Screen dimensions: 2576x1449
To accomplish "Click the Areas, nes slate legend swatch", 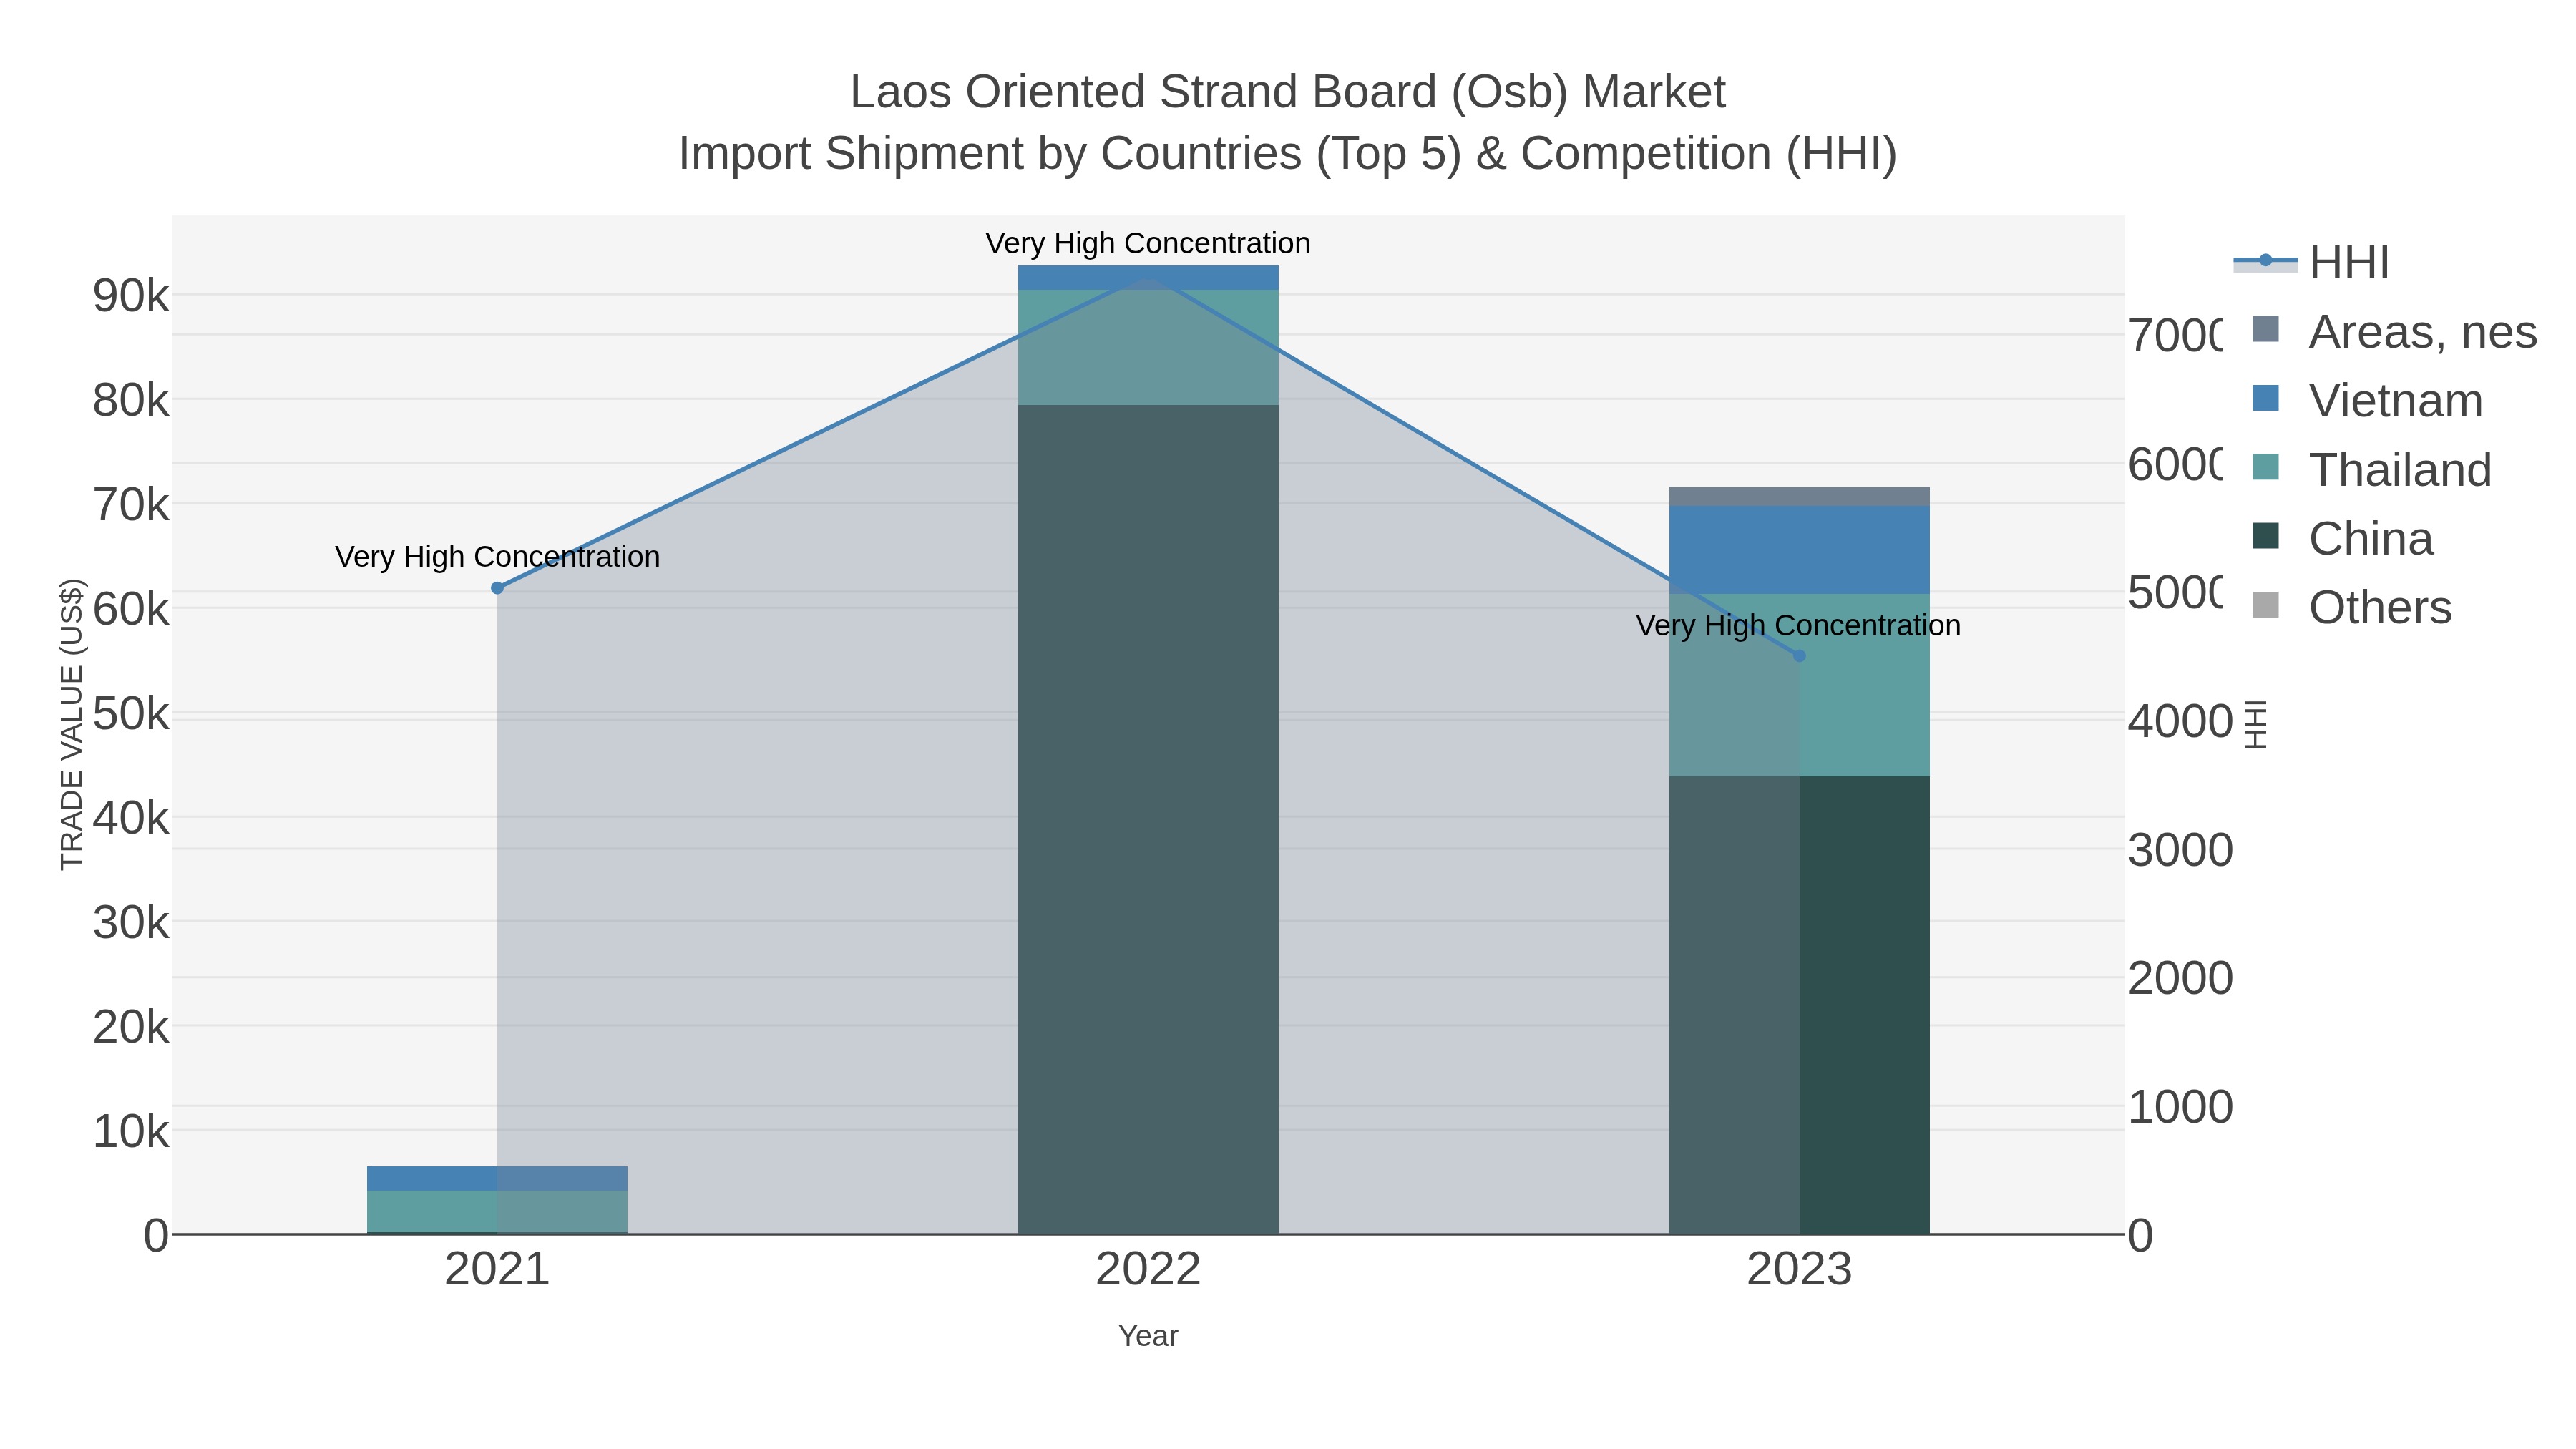I will [x=2265, y=329].
